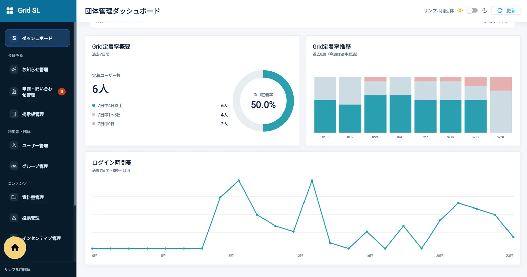The width and height of the screenshot is (527, 277).
Task: Click the clipboard icon for 申請・問い合わせ管理
Action: pos(14,92)
